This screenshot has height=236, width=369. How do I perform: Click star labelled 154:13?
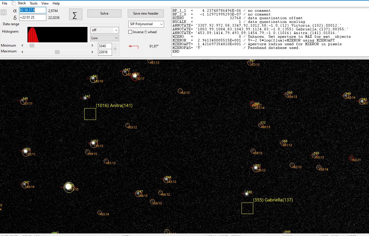(x=288, y=95)
